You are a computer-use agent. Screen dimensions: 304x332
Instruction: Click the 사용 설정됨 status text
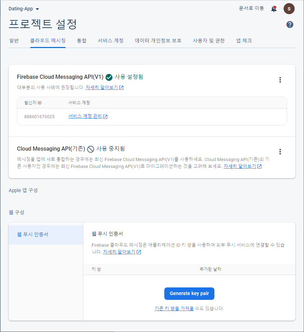click(x=129, y=77)
